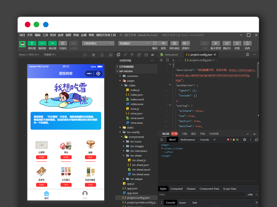Open the 小程序模式 mode dropdown
The image size is (277, 207).
98,43
